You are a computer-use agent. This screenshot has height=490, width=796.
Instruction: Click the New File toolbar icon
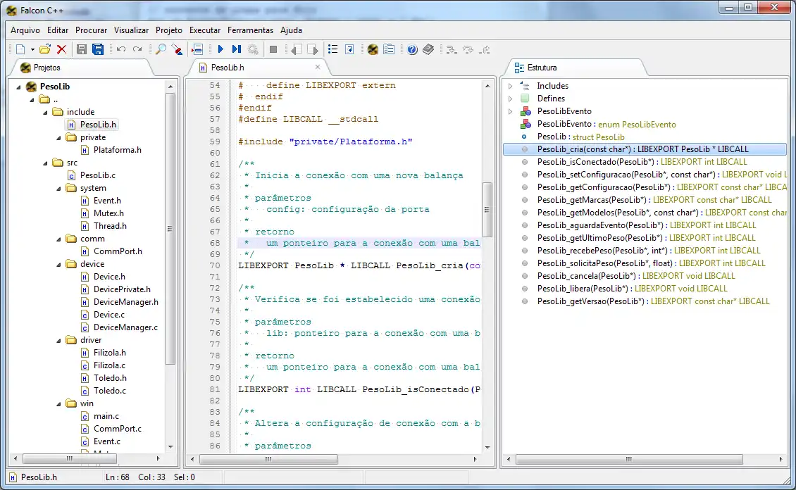(x=20, y=49)
